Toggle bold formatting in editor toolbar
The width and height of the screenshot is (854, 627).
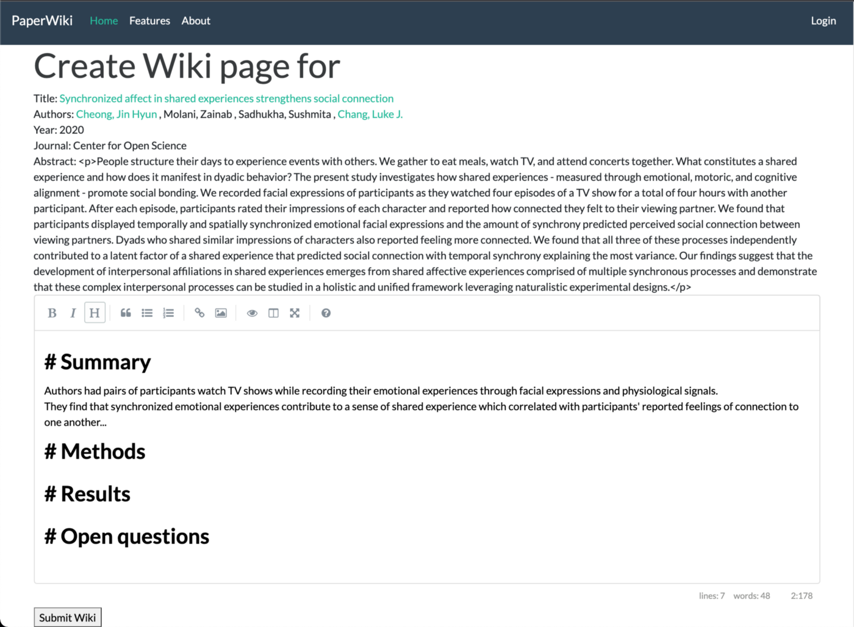point(52,313)
